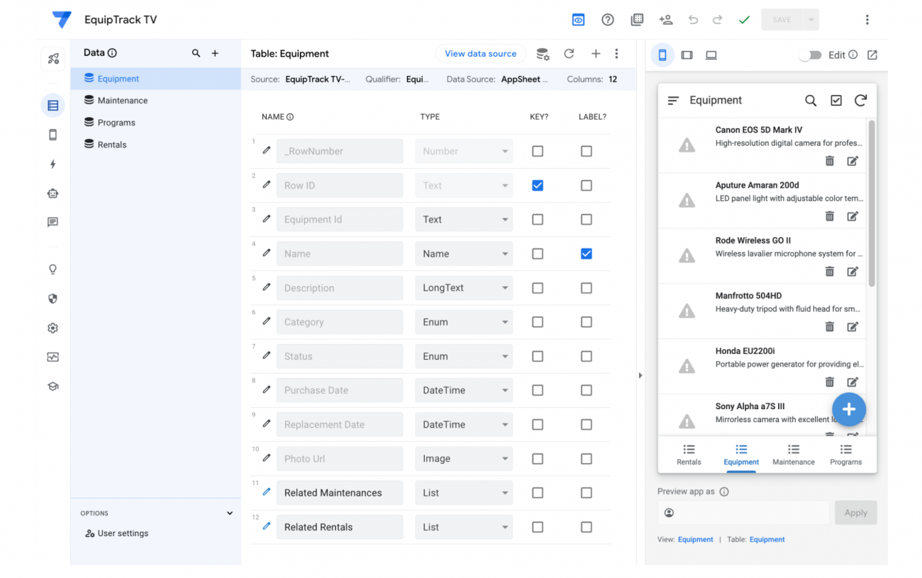
Task: Open the Security shield icon in sidebar
Action: point(53,299)
